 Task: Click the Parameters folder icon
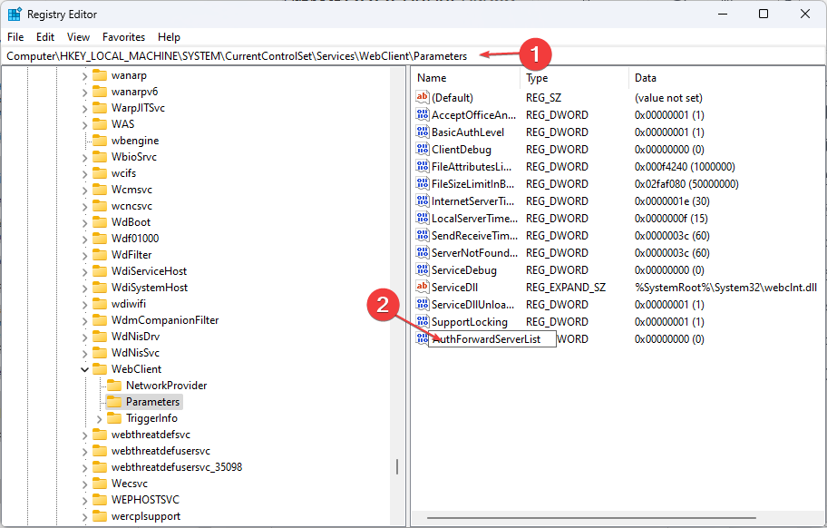[114, 402]
